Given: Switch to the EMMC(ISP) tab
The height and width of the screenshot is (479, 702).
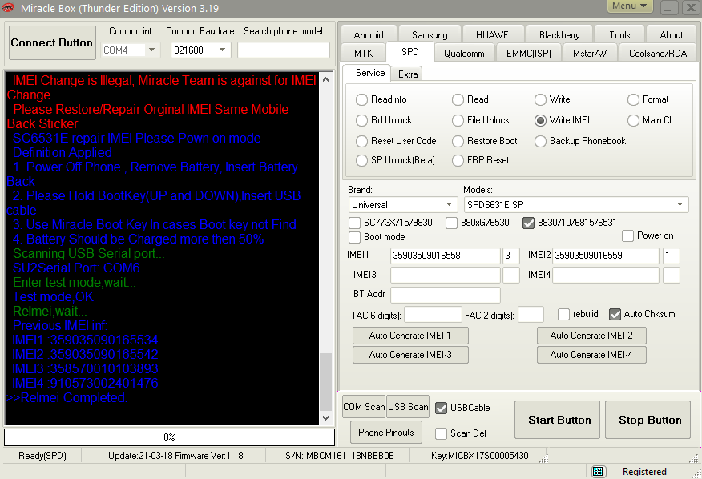Looking at the screenshot, I should click(528, 54).
